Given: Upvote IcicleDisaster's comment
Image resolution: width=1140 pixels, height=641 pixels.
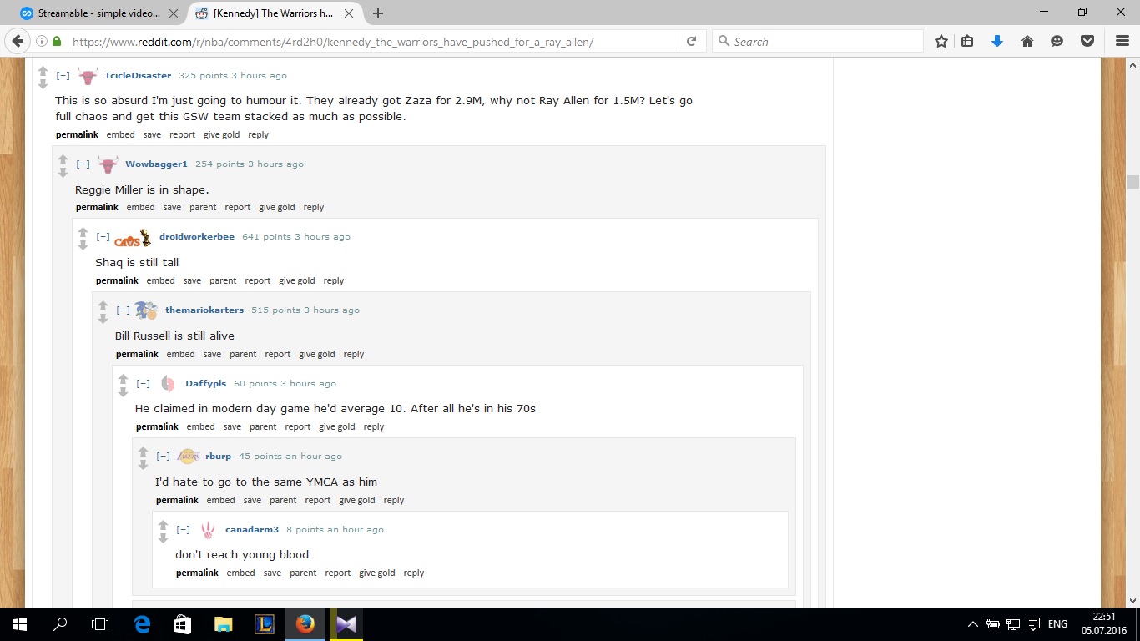Looking at the screenshot, I should pos(43,70).
